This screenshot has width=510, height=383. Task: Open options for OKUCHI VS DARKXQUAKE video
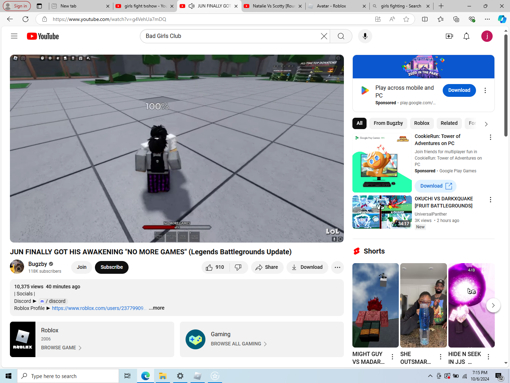(491, 200)
